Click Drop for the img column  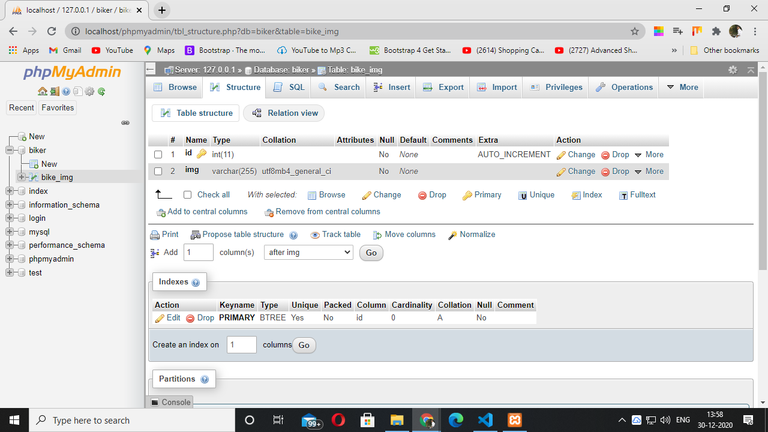tap(615, 171)
